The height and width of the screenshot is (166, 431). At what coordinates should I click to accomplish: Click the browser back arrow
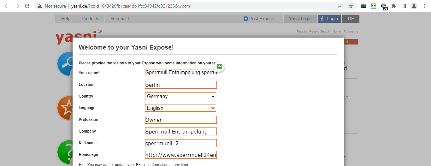click(x=7, y=6)
